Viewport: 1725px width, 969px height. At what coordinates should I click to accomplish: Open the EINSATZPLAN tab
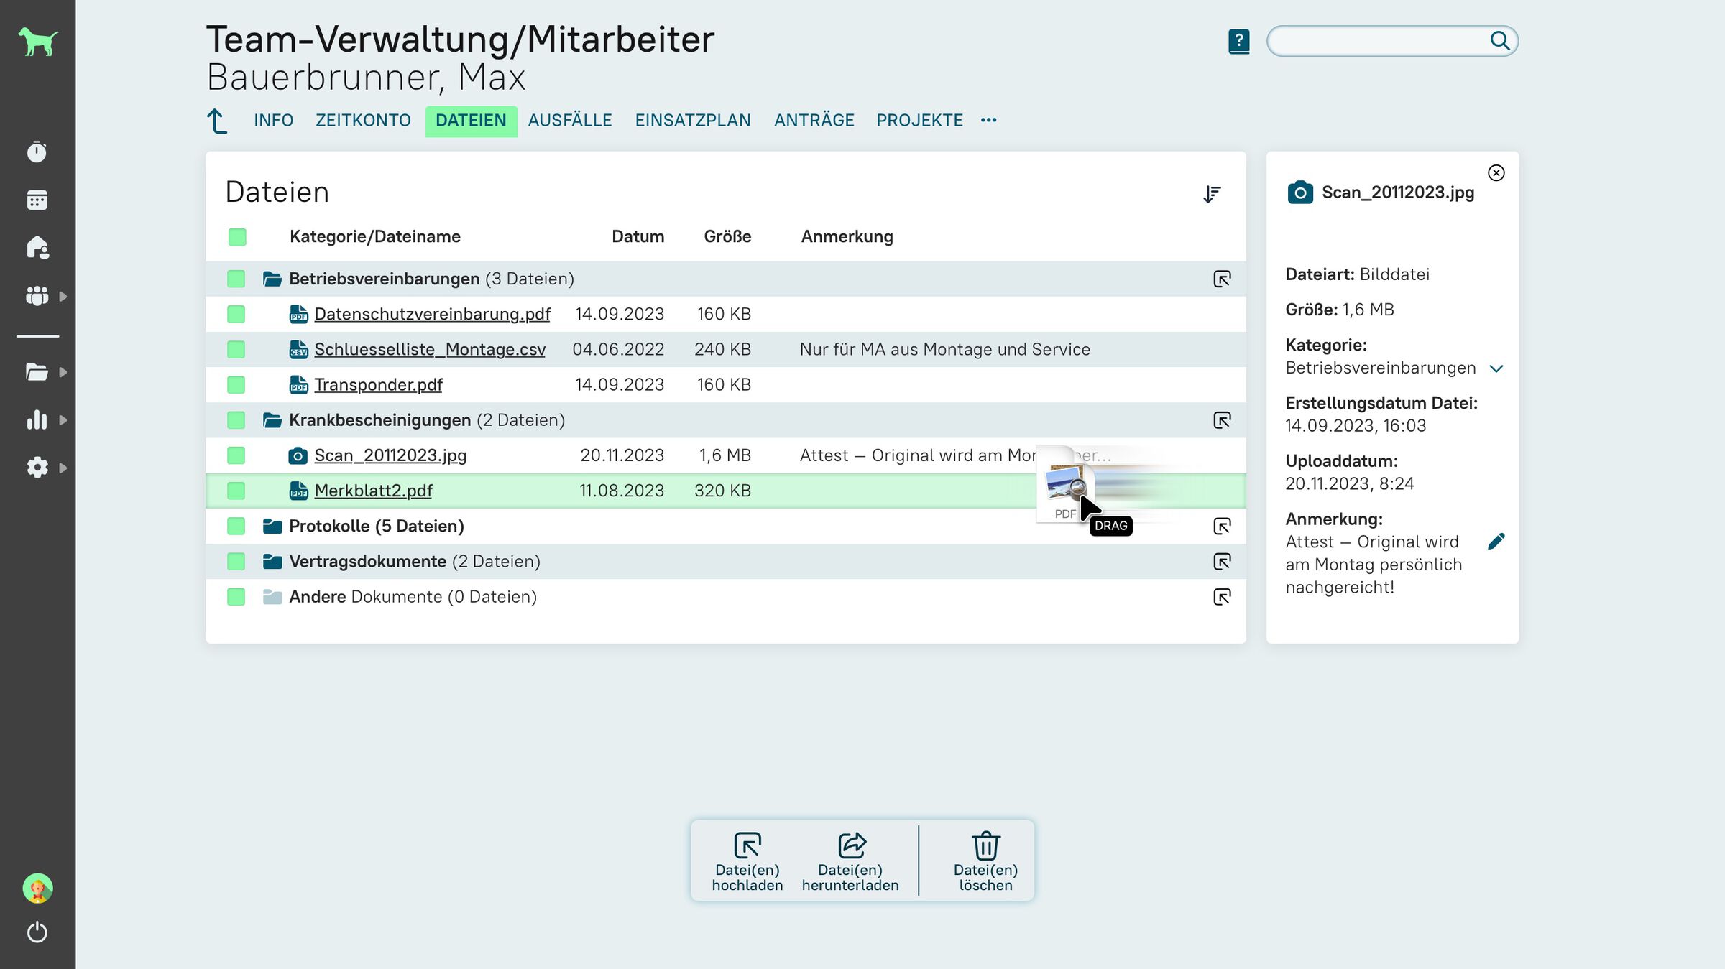[692, 120]
